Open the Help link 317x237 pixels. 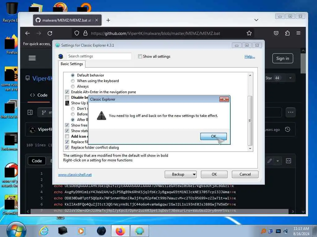[250, 56]
